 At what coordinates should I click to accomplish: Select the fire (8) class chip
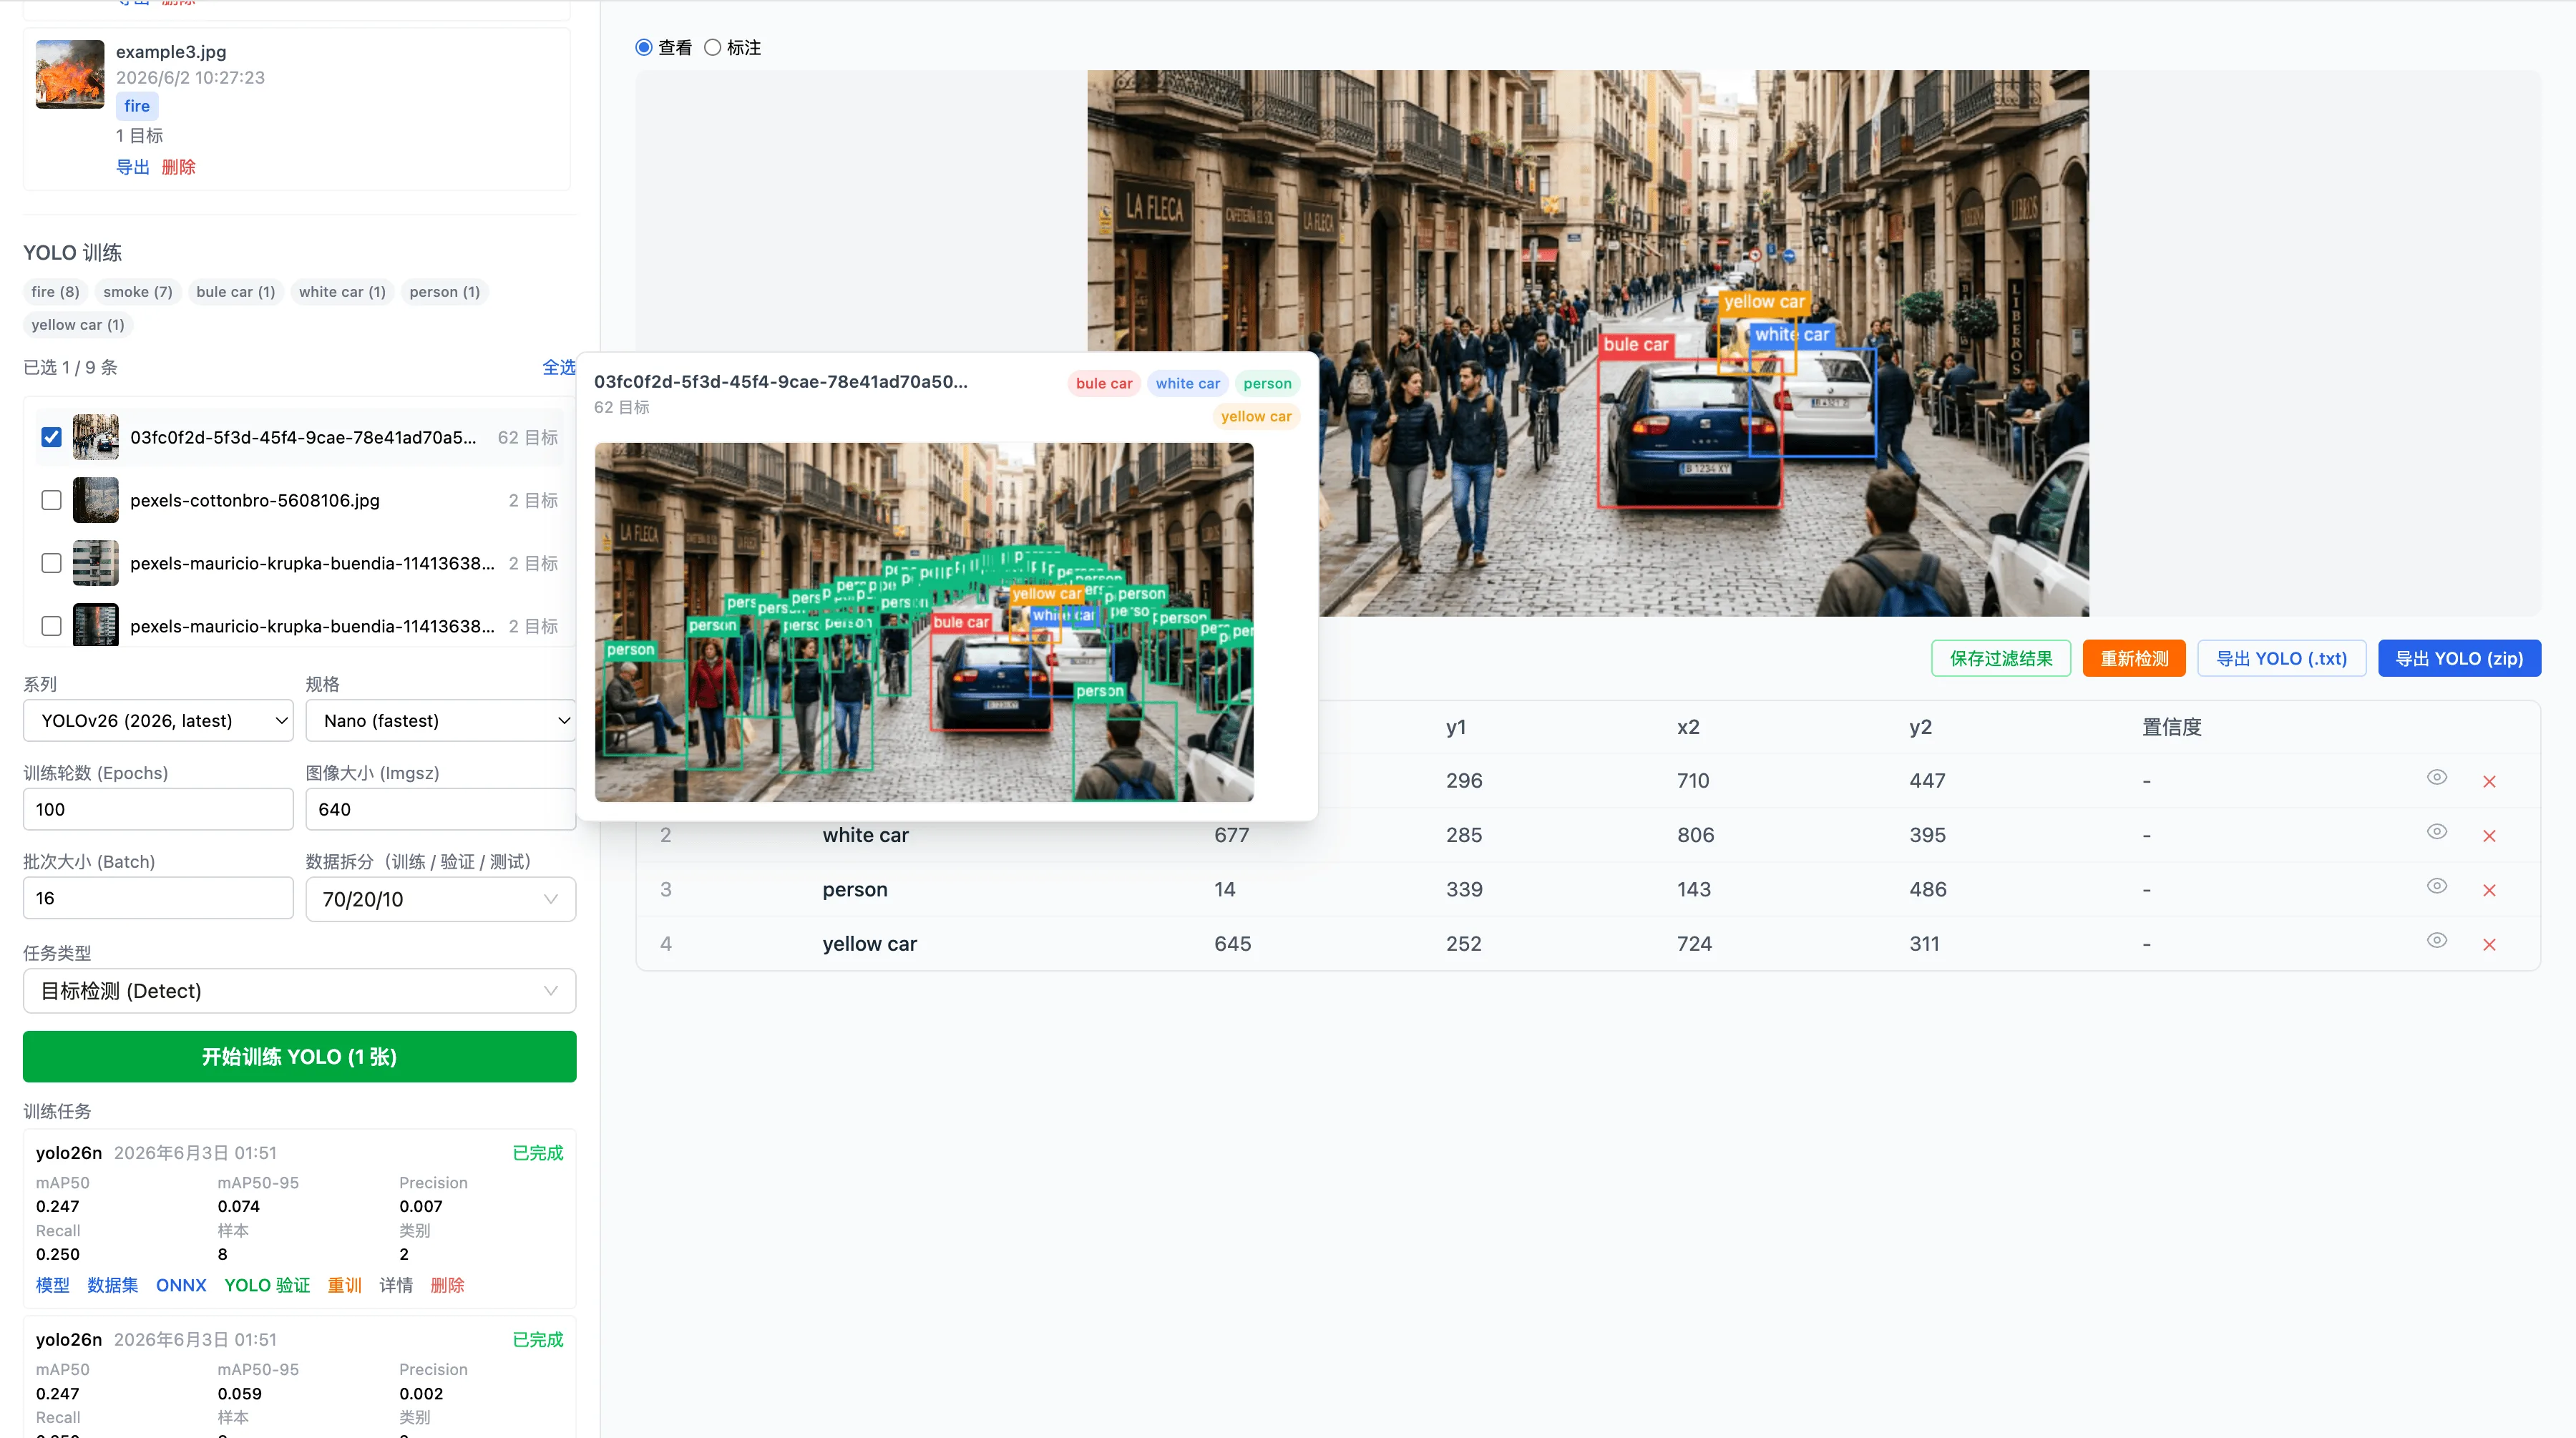click(55, 292)
